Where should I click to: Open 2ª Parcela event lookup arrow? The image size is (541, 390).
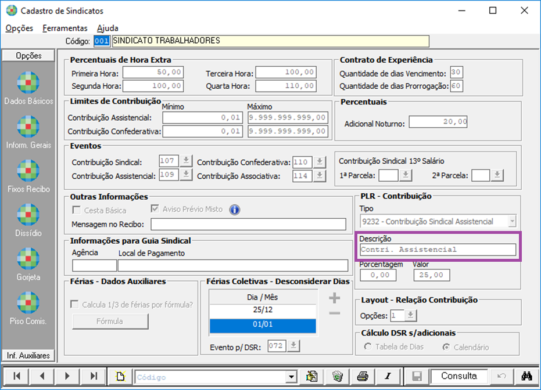[497, 175]
